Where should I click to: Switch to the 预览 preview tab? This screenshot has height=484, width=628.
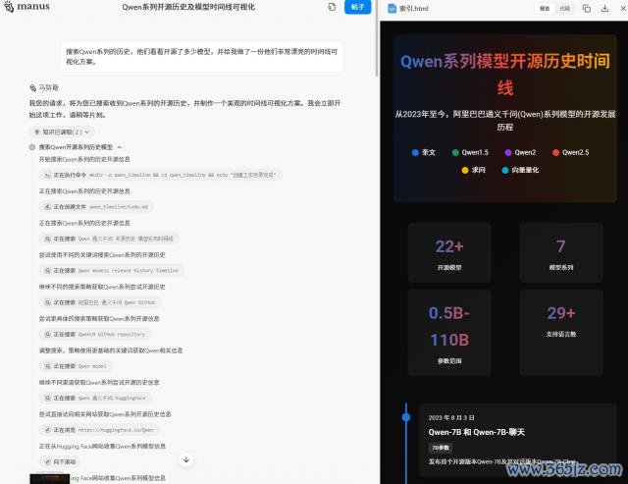click(545, 9)
